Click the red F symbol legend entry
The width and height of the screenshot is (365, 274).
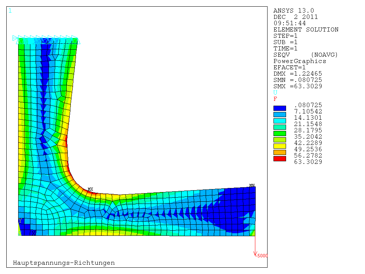point(275,99)
